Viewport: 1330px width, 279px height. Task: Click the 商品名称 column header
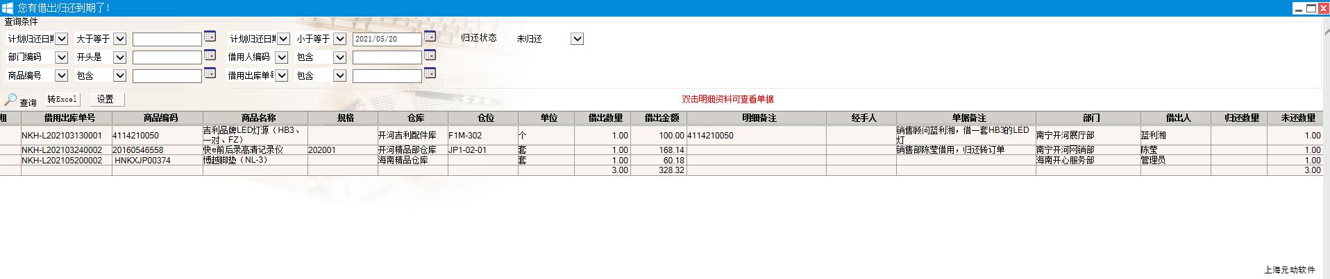pyautogui.click(x=258, y=118)
